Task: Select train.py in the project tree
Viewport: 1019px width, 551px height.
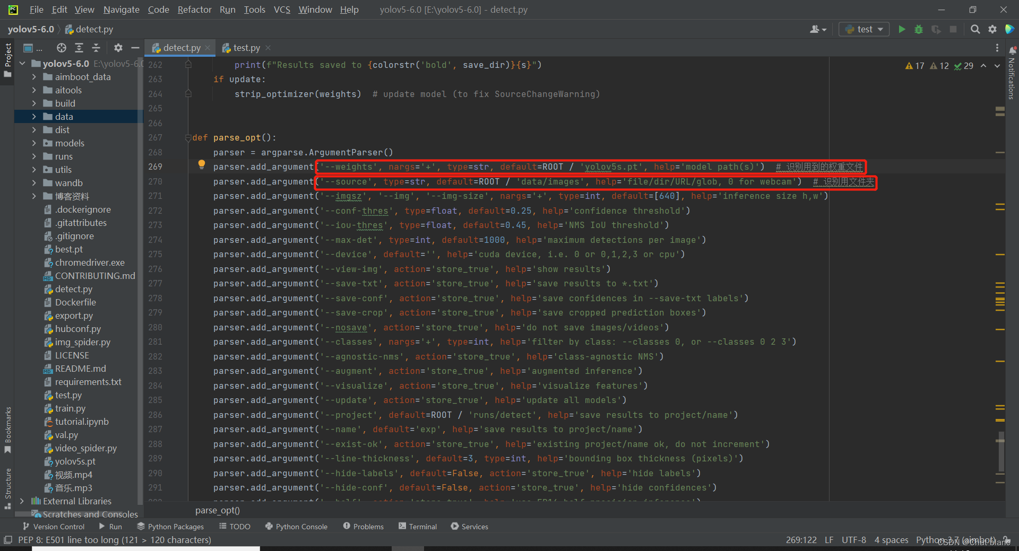Action: 70,408
